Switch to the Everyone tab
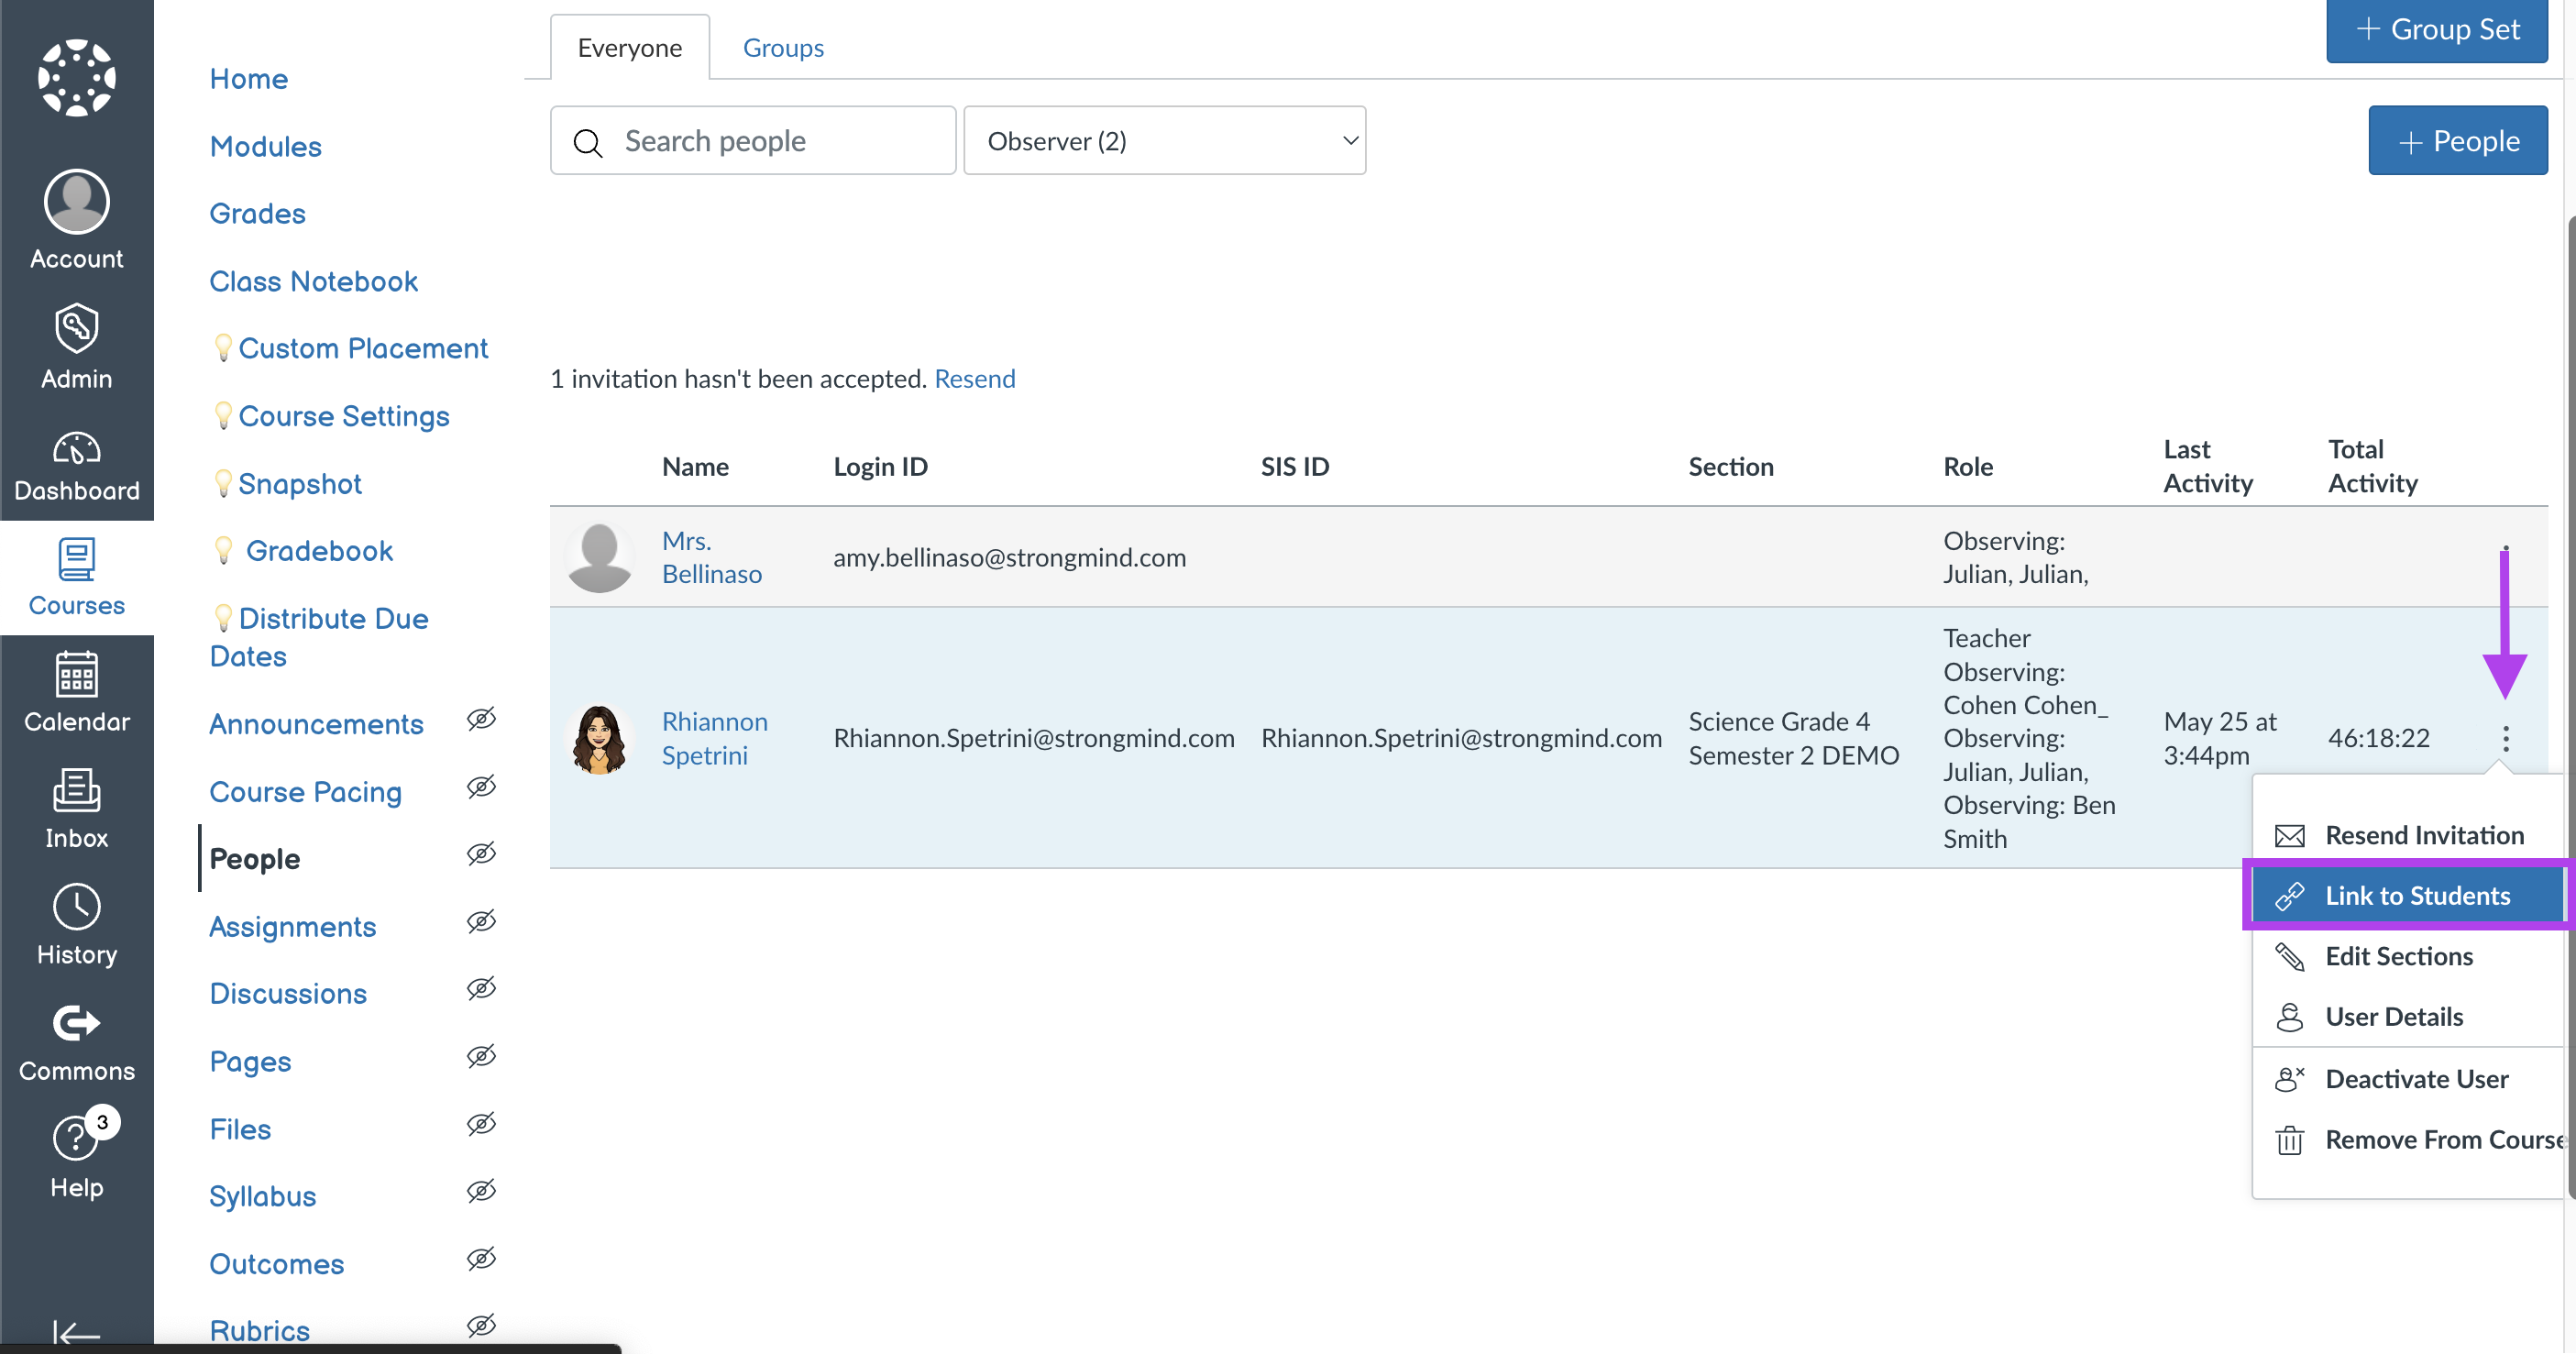Screen dimensions: 2576x1354 pos(630,47)
